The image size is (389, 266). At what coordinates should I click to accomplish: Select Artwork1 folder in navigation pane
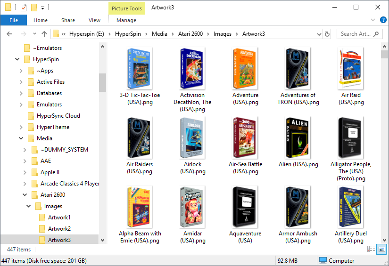point(59,218)
